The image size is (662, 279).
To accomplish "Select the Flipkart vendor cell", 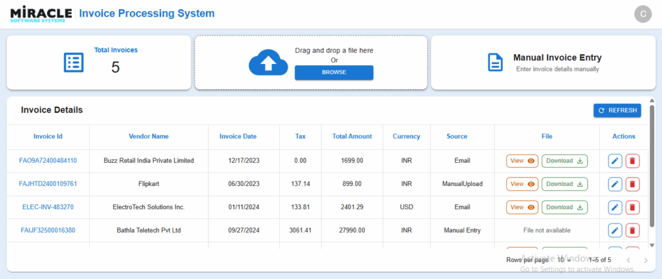I will tap(149, 184).
